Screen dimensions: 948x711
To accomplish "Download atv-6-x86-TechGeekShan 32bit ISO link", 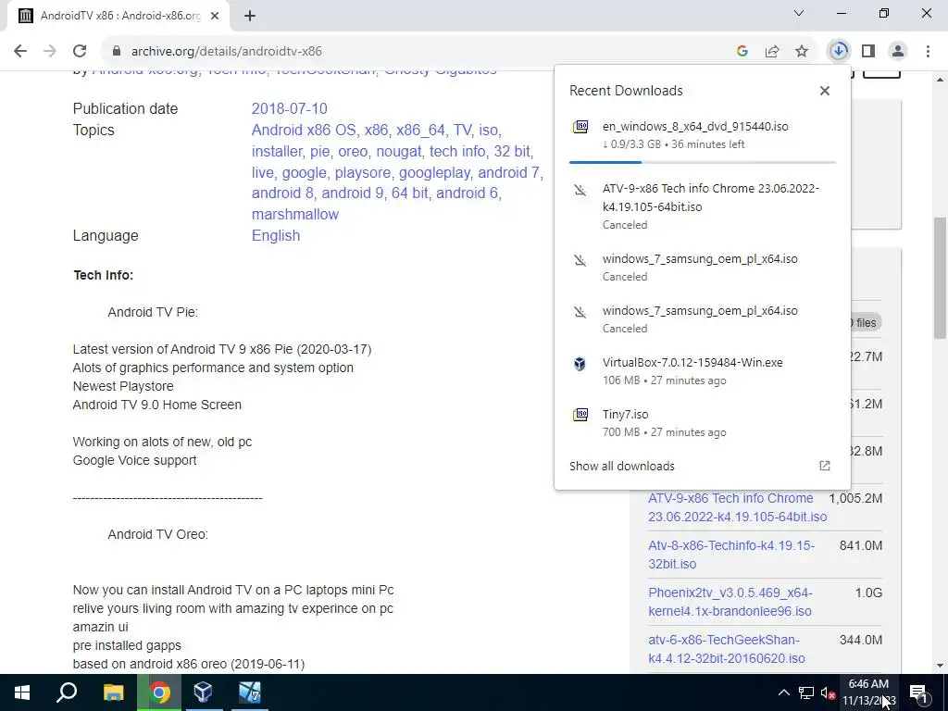I will tap(726, 649).
